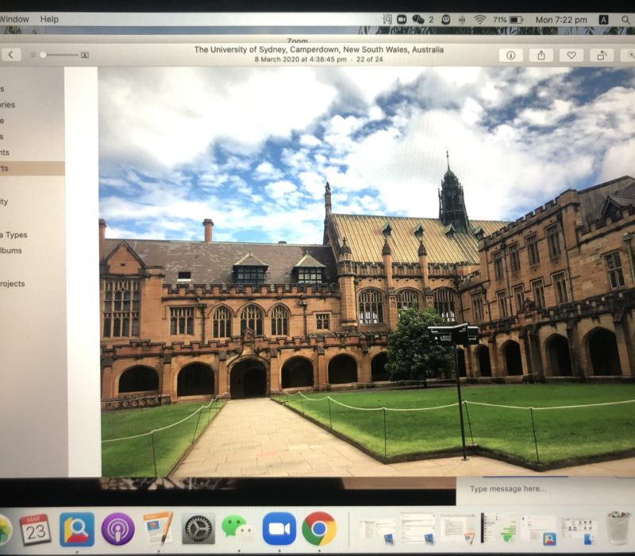Image resolution: width=635 pixels, height=556 pixels.
Task: Click the University of Sydney location title
Action: [319, 49]
